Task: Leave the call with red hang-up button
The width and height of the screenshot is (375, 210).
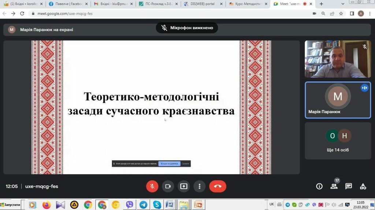Action: pyautogui.click(x=218, y=186)
